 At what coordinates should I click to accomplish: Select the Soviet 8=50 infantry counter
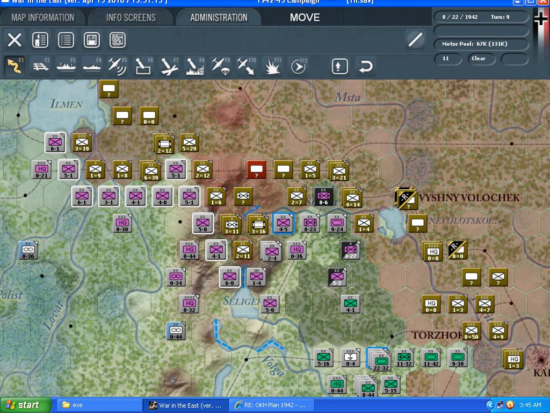tap(471, 331)
